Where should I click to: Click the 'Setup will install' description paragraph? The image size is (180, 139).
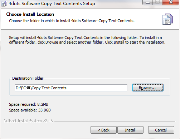87,40
